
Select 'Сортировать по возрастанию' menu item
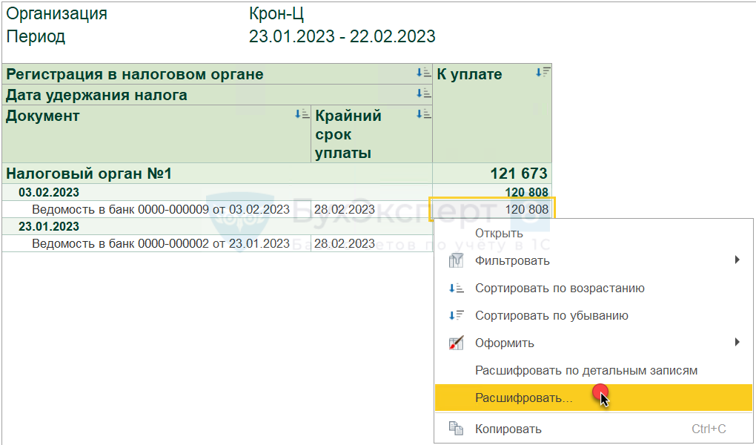(559, 289)
